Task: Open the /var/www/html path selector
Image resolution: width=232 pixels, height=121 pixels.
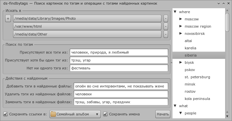Action: [87, 27]
